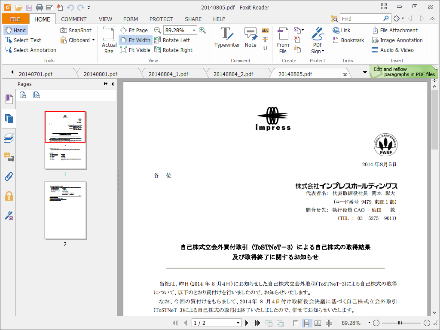The image size is (440, 330).
Task: Enlarge page thumbnails in Pages panel
Action: coord(23,95)
